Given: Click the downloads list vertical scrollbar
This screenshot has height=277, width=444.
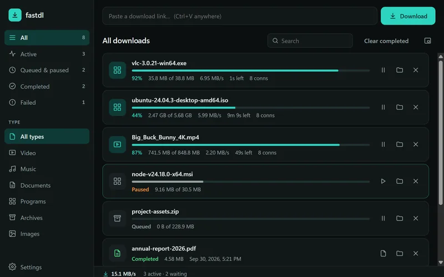Looking at the screenshot, I should 441,132.
